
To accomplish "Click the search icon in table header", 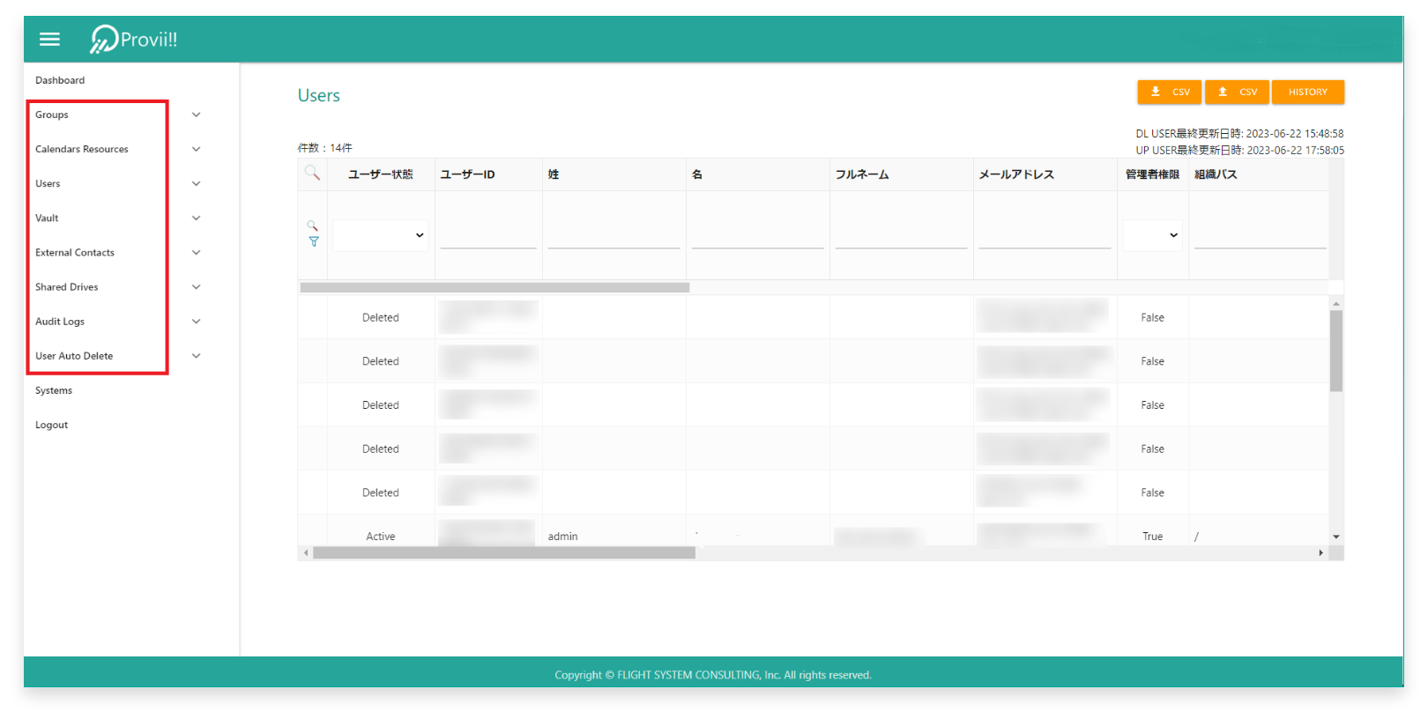I will [x=312, y=173].
